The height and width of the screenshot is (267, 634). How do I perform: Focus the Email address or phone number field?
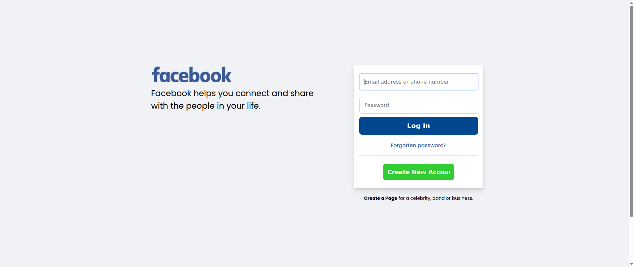[418, 82]
